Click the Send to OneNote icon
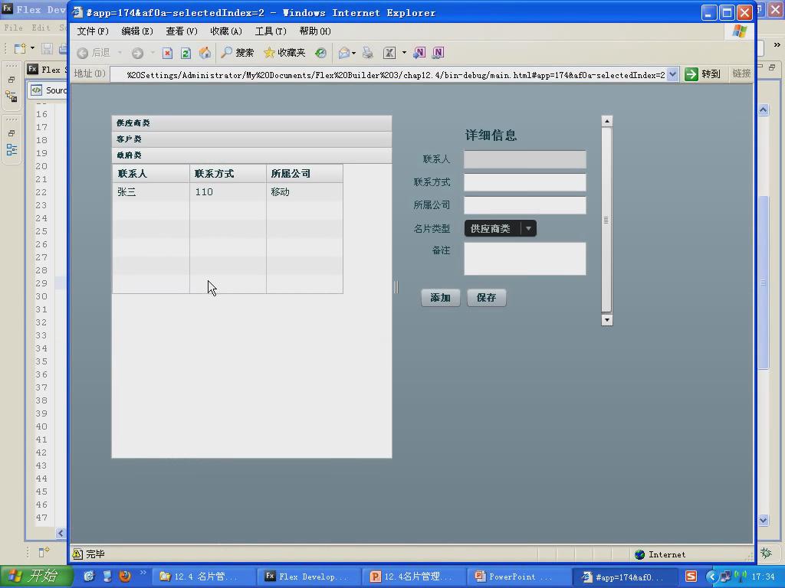 [x=419, y=53]
